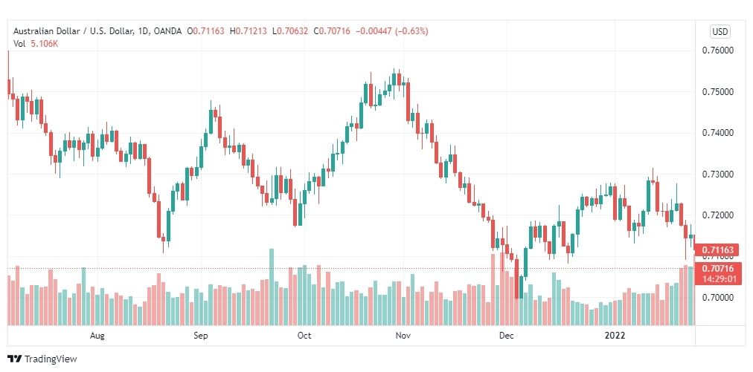The width and height of the screenshot is (753, 372).
Task: Select the 2022 label on time axis
Action: (x=615, y=336)
